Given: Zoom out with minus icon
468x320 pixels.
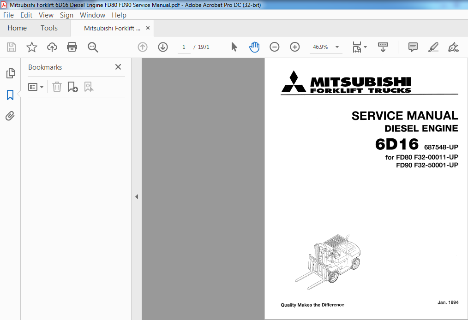Looking at the screenshot, I should pos(274,47).
